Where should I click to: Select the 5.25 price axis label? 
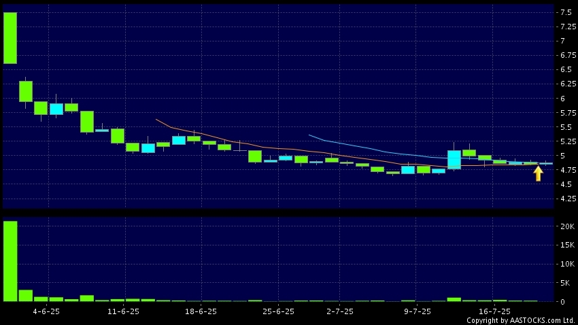pos(568,141)
